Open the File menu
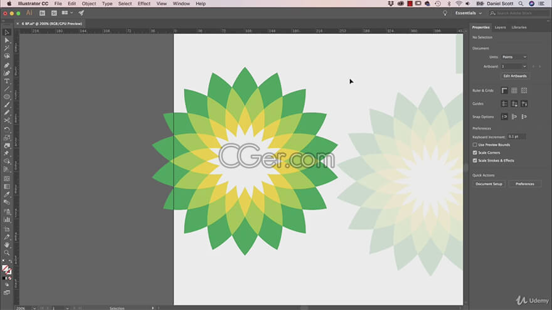This screenshot has height=310, width=552. [58, 4]
